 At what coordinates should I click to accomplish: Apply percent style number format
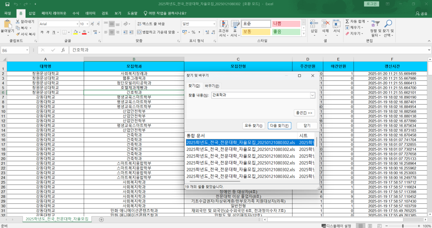point(193,32)
